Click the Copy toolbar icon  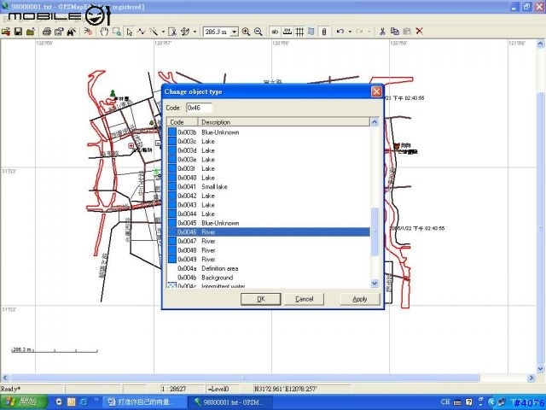pyautogui.click(x=394, y=32)
